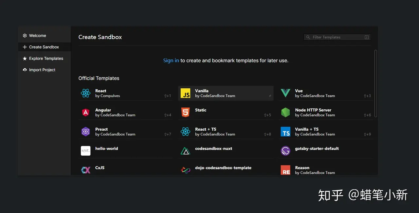Pick the Node HTTP Server hexagon icon
This screenshot has height=213, width=419.
(x=285, y=113)
